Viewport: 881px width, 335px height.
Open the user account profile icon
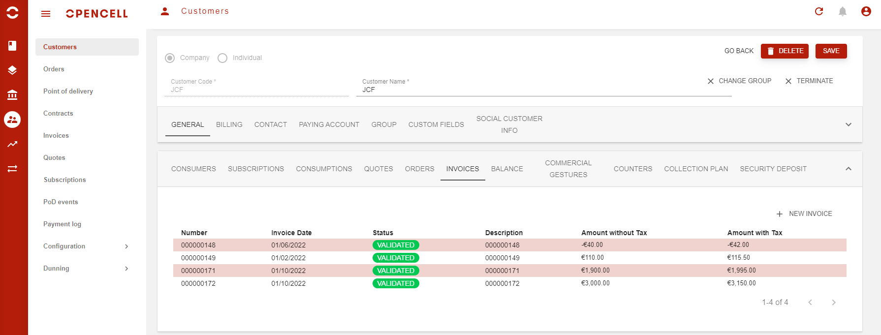coord(866,11)
